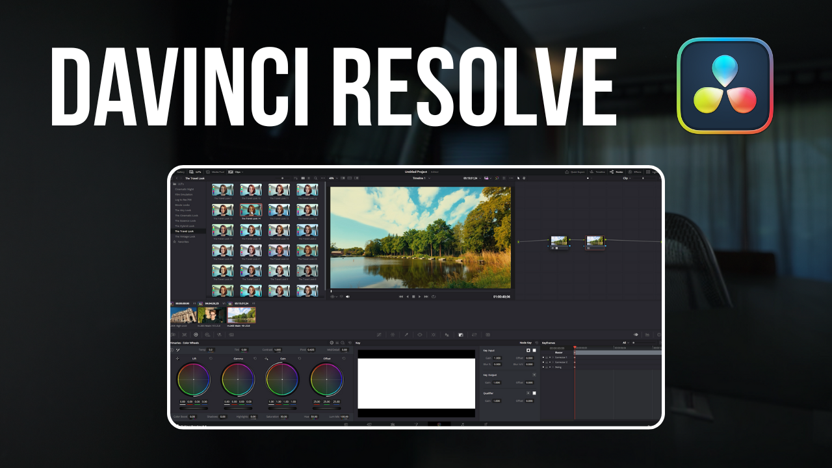Reset the Offset color wheel
The image size is (832, 468).
click(344, 358)
